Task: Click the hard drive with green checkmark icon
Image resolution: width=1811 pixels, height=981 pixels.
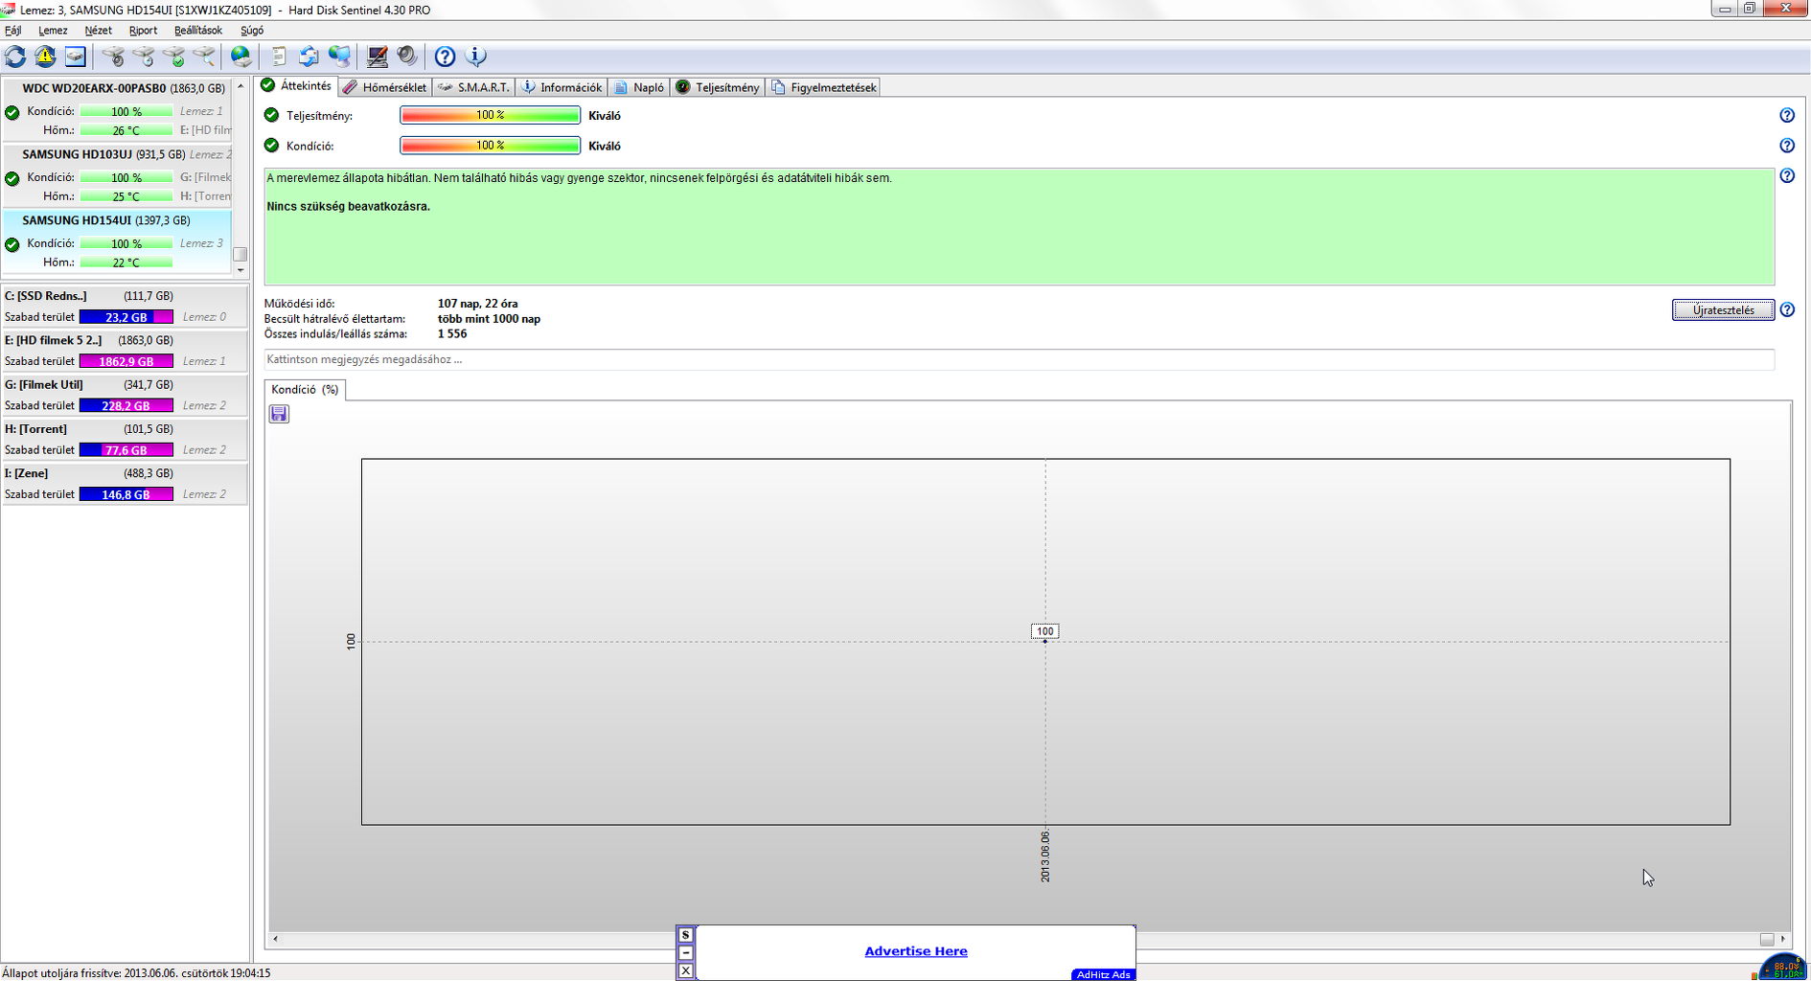Action: 173,57
